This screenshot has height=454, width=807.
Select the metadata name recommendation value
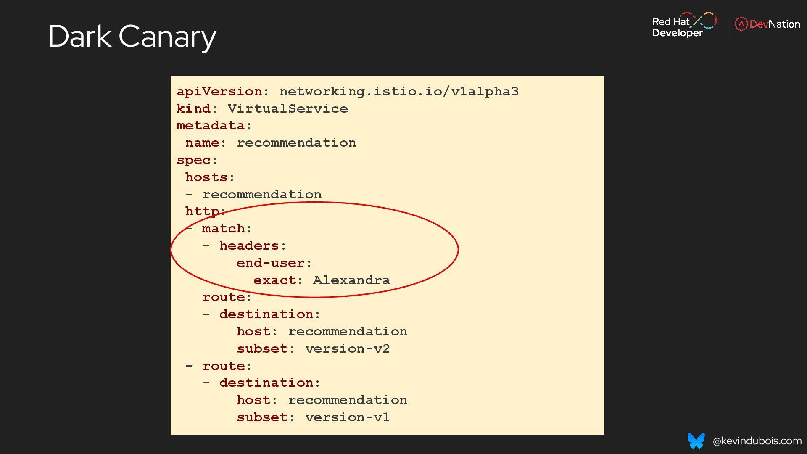pos(296,143)
